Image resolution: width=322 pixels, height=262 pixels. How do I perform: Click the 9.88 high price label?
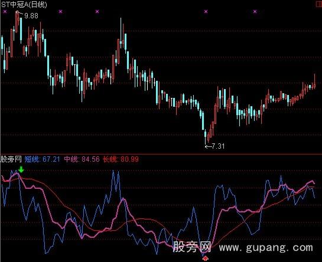click(31, 16)
